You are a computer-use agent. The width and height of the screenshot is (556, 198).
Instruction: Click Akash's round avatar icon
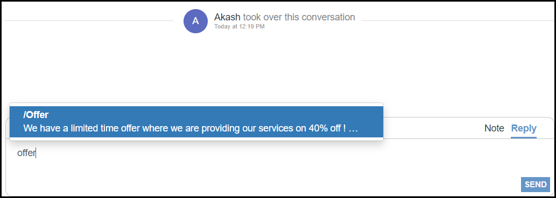point(195,21)
